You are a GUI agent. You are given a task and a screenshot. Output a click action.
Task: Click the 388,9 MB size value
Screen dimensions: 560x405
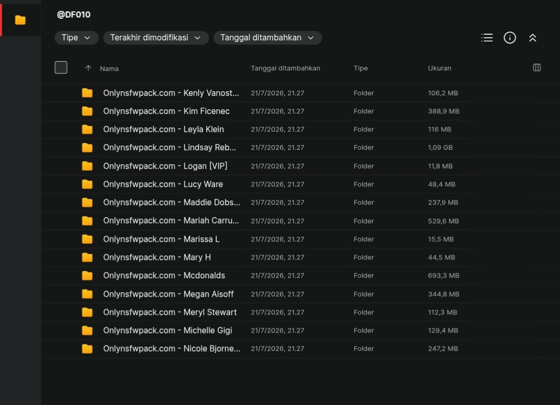pyautogui.click(x=443, y=111)
